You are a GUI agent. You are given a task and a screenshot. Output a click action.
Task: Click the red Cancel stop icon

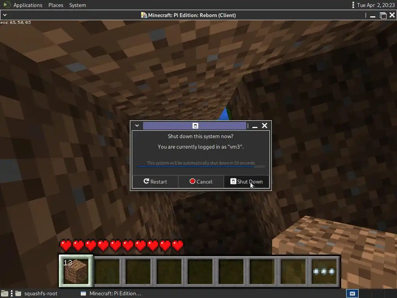click(x=192, y=181)
